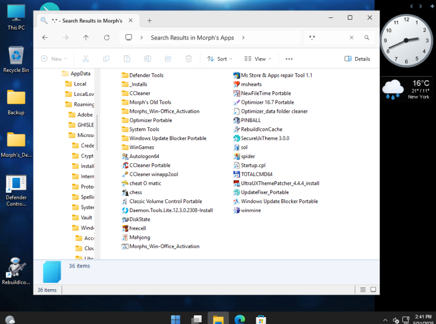The height and width of the screenshot is (324, 436).
Task: Add a new File Explorer tab
Action: coord(149,20)
